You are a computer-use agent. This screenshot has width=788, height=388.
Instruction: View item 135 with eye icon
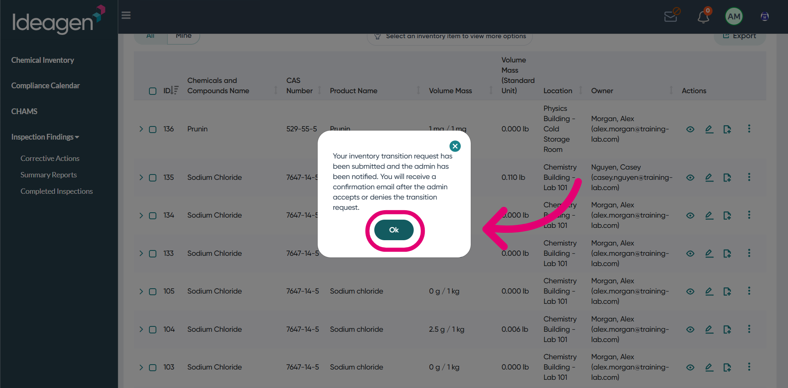click(690, 178)
